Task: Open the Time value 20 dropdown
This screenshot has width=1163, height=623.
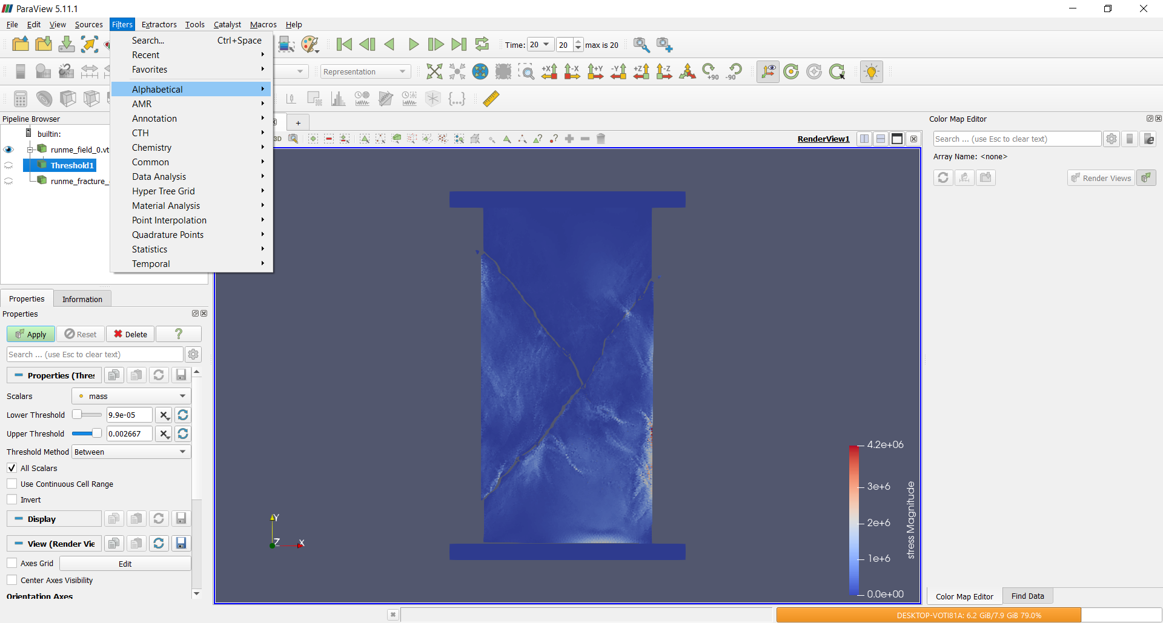Action: click(x=539, y=44)
